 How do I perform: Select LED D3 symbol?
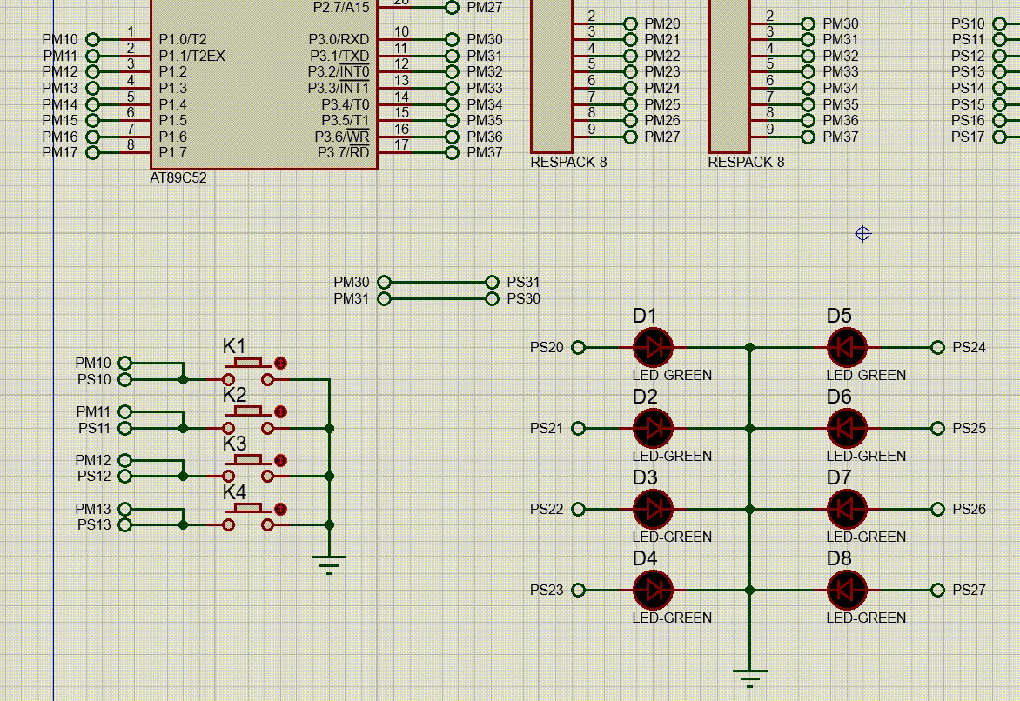653,509
